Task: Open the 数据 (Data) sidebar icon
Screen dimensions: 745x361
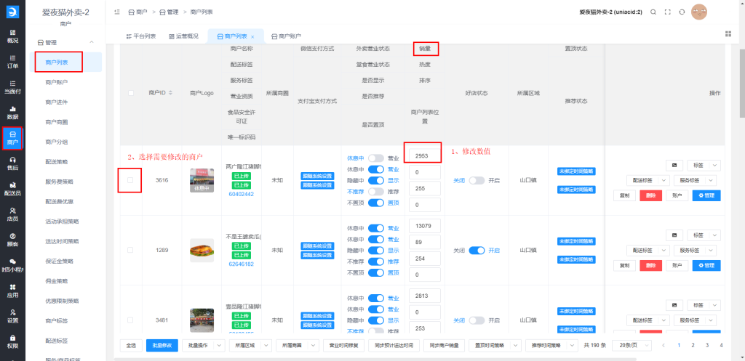Action: [x=12, y=112]
